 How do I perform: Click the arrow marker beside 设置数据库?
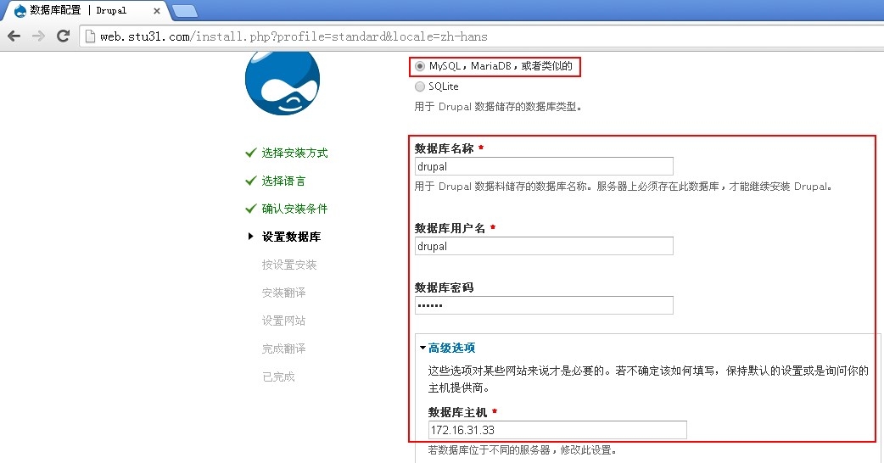[x=250, y=237]
